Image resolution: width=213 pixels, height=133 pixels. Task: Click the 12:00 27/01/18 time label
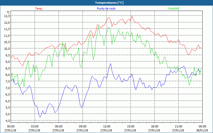[x=106, y=128]
